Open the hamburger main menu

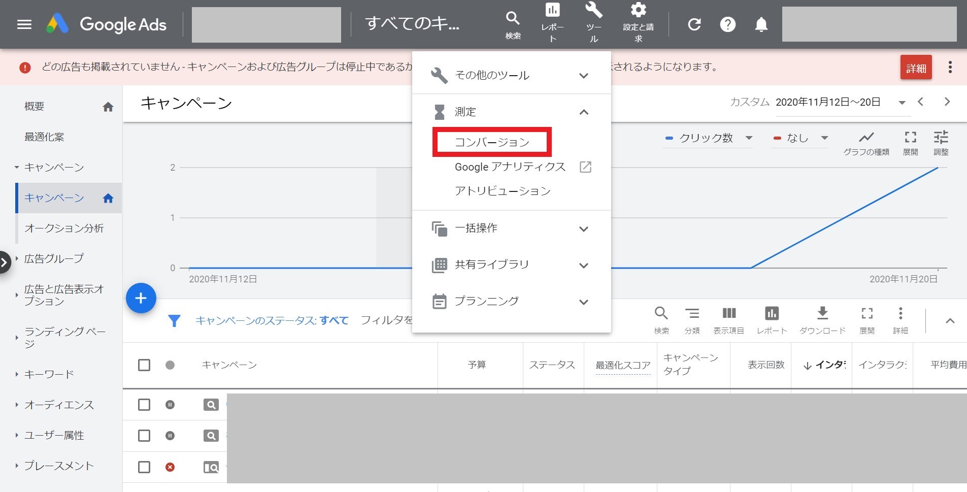24,24
